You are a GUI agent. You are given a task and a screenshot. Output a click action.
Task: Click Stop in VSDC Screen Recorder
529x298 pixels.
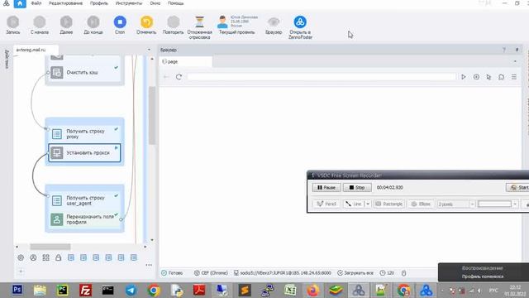pyautogui.click(x=357, y=188)
